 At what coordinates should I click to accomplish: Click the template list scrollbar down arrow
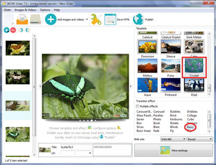[x=210, y=94]
